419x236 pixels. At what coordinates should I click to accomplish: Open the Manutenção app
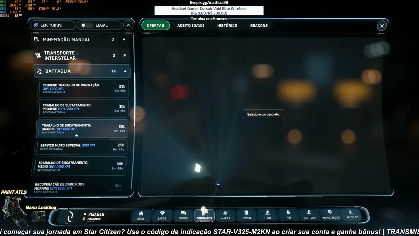point(331,214)
